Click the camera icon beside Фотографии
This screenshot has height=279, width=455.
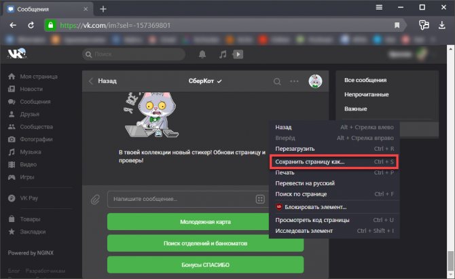pos(12,139)
